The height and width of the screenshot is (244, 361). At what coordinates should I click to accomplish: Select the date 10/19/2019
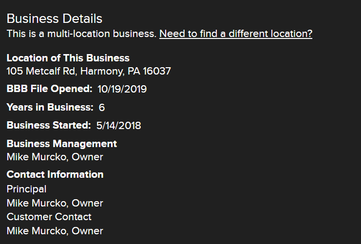[x=122, y=89]
